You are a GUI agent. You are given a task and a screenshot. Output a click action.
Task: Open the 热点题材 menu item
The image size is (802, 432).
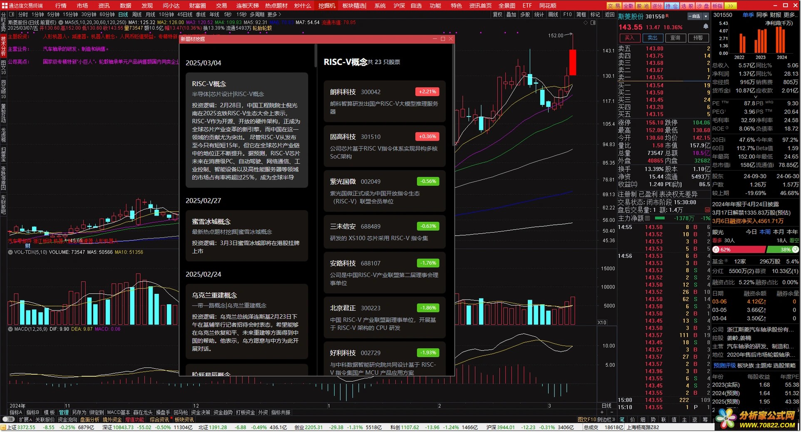(276, 5)
